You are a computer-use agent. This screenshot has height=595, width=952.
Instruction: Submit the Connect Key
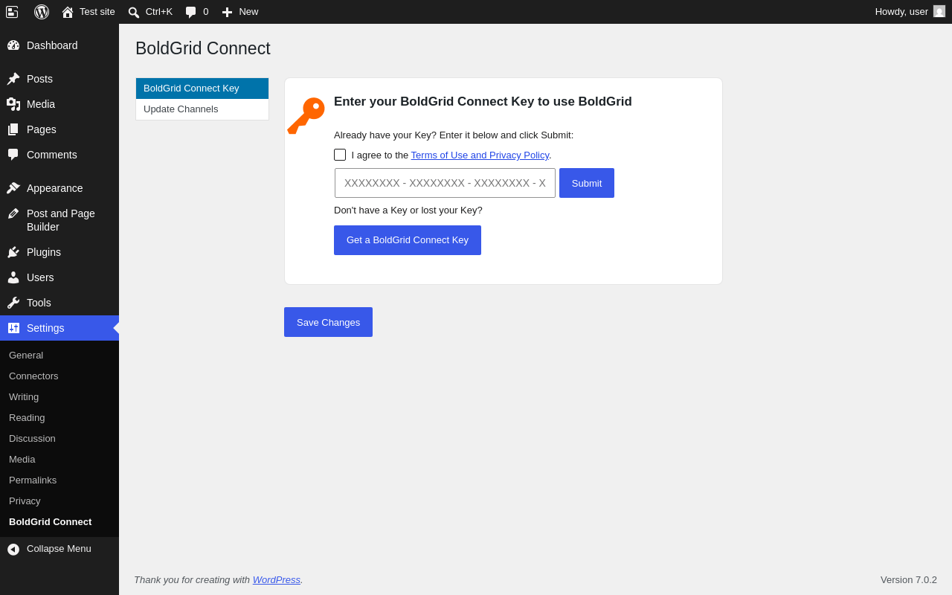pyautogui.click(x=587, y=183)
